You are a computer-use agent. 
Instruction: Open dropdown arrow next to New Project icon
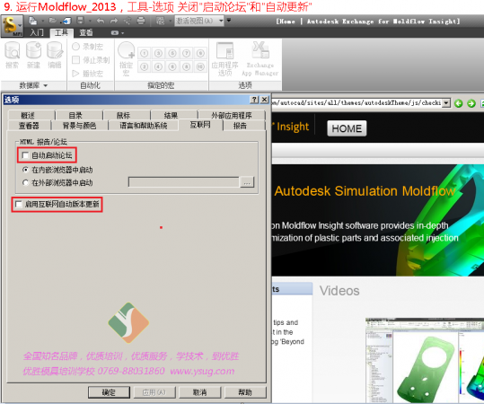click(x=42, y=21)
